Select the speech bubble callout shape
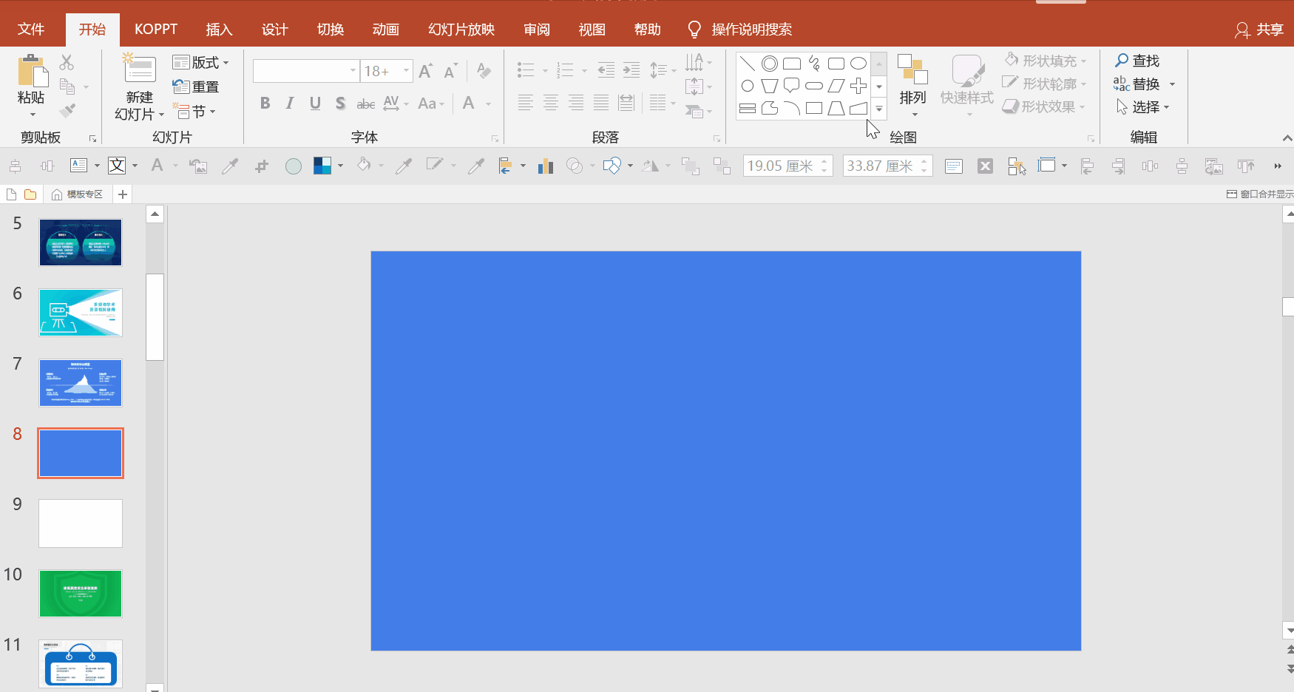Viewport: 1294px width, 692px height. pyautogui.click(x=791, y=86)
